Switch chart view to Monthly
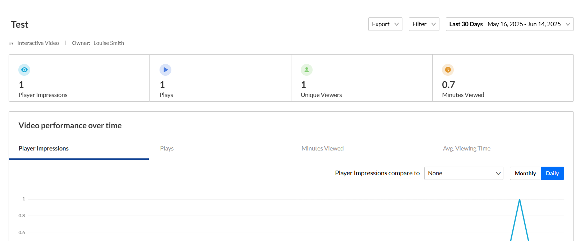 pos(525,173)
